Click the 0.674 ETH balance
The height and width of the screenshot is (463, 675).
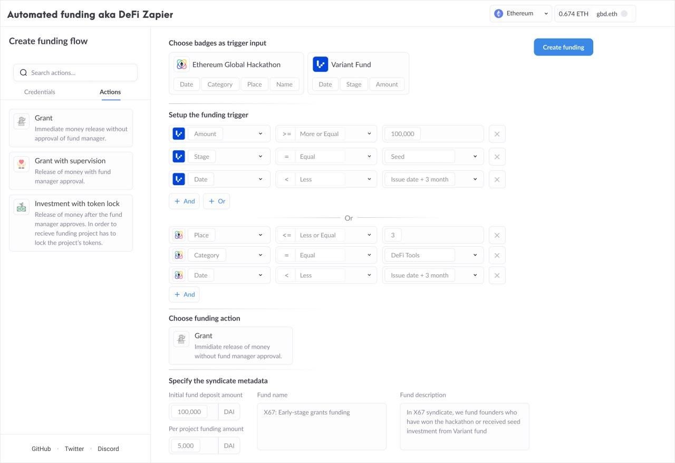573,14
